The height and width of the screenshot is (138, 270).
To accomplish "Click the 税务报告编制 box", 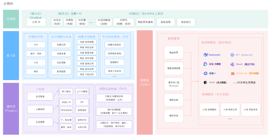I will click(x=114, y=54).
